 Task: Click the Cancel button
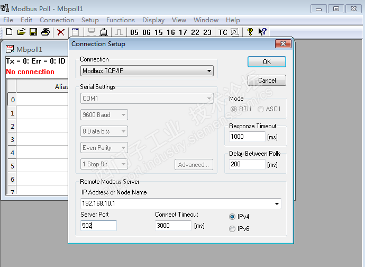[x=267, y=81]
